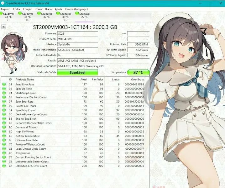The height and width of the screenshot is (188, 225).
Task: Select disk G: tab at 39 °C
Action: [x=65, y=17]
